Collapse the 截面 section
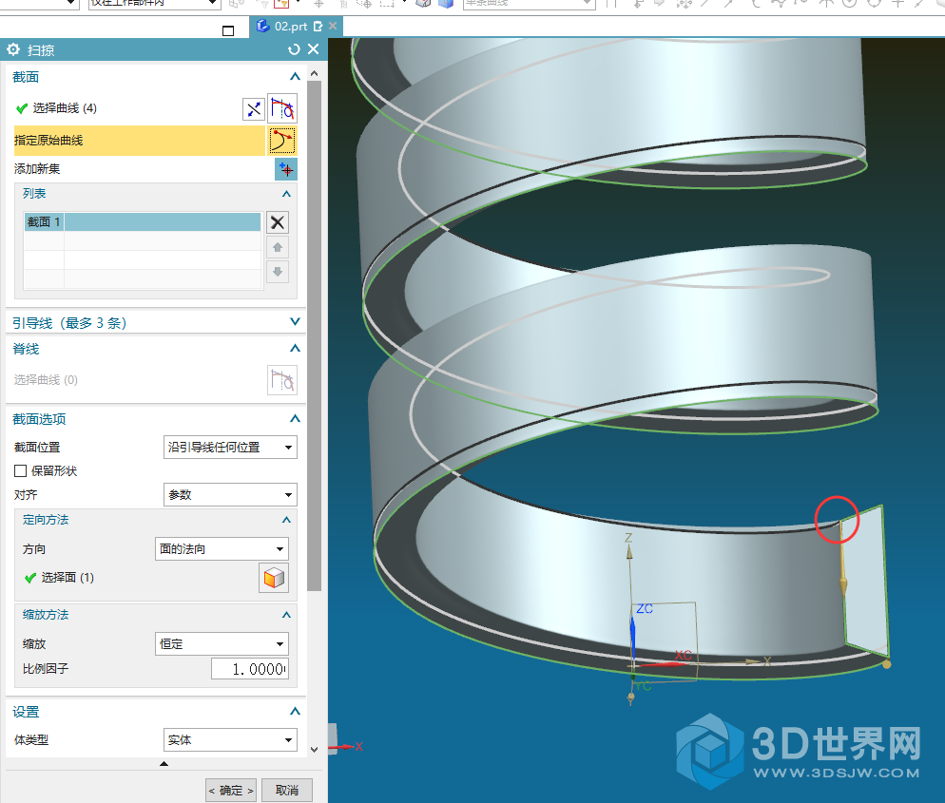This screenshot has height=803, width=945. click(295, 77)
